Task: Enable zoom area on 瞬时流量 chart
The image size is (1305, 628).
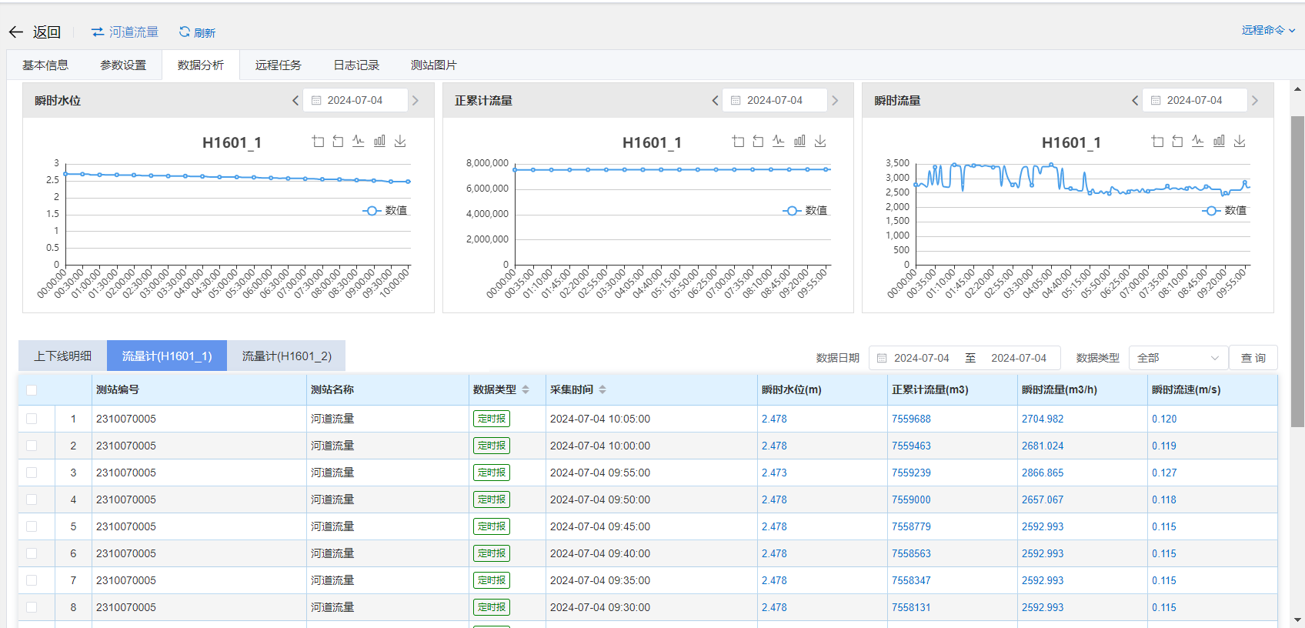Action: pos(1157,142)
